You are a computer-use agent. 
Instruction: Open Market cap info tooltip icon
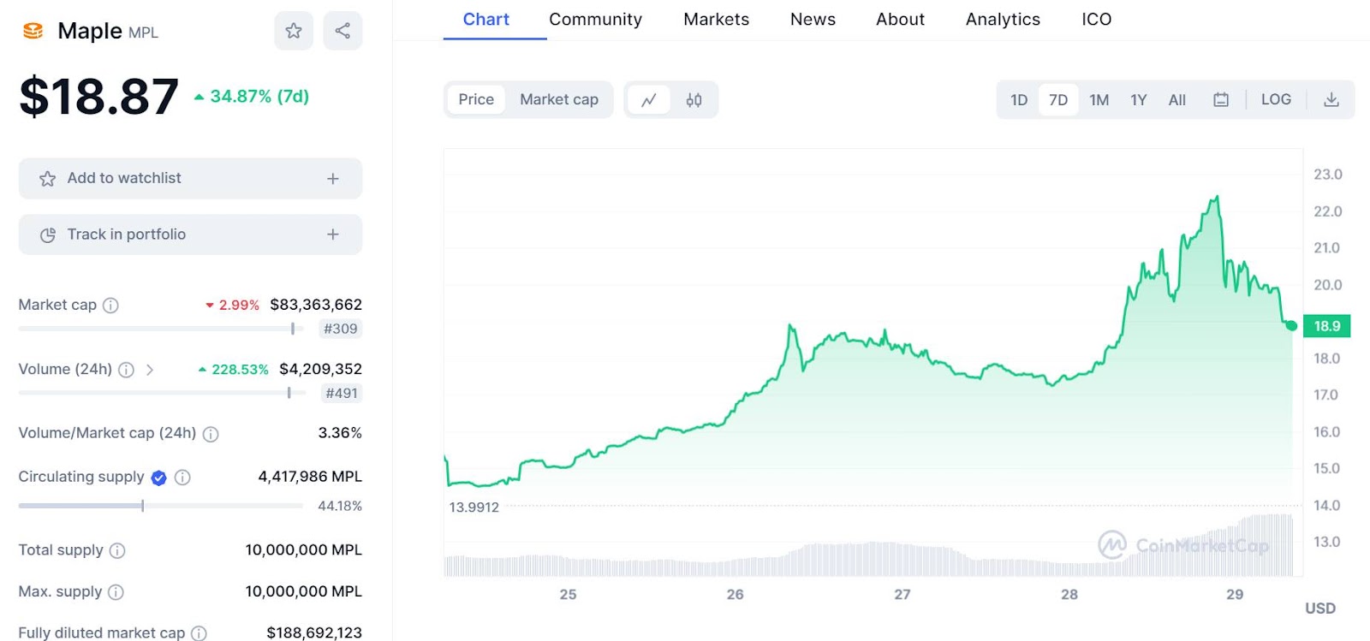(110, 306)
